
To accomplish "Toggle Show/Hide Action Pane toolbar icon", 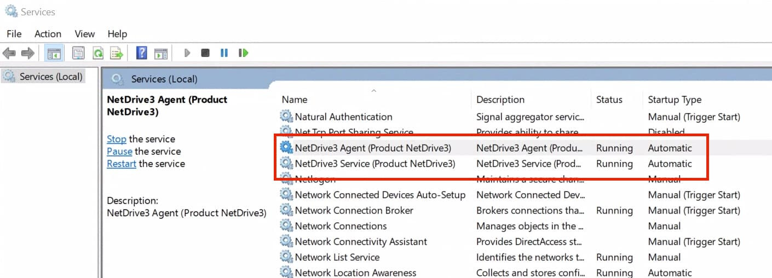I will (160, 53).
